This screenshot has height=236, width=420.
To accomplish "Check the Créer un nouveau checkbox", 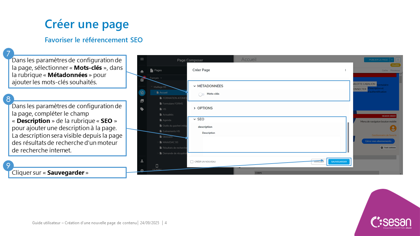I will point(192,162).
